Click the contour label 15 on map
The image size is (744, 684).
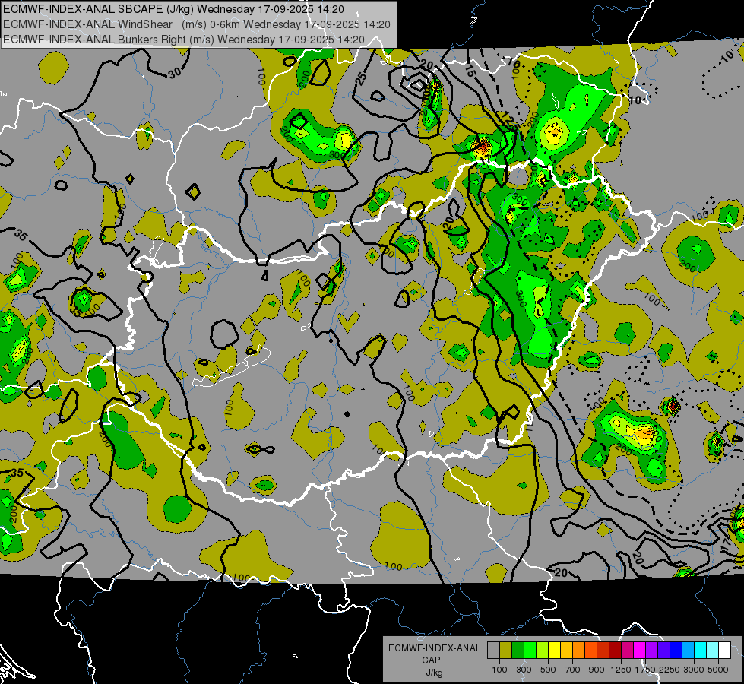[470, 71]
